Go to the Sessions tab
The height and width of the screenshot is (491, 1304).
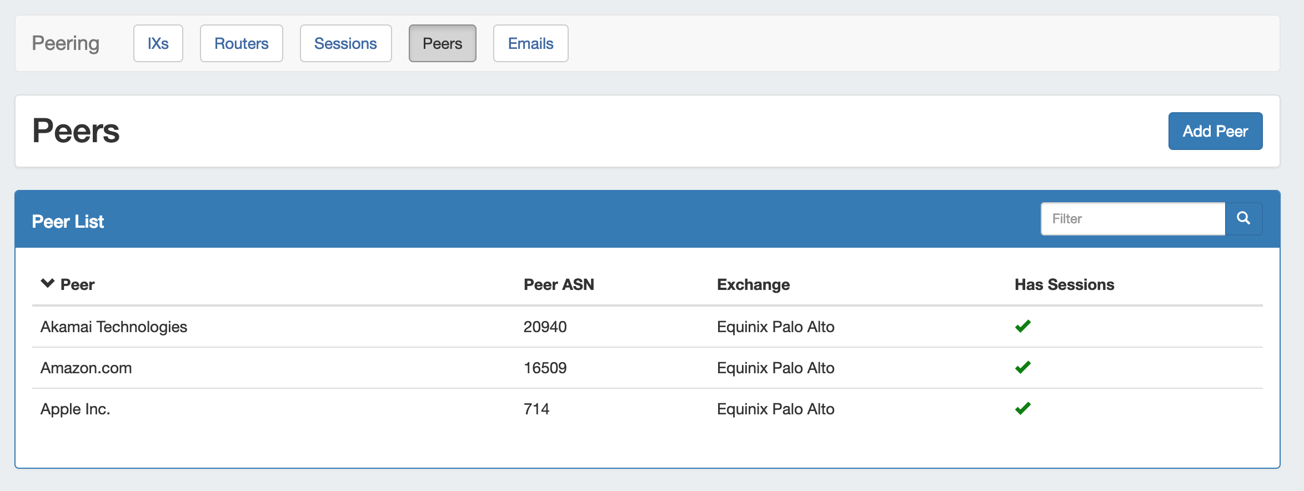(x=345, y=43)
